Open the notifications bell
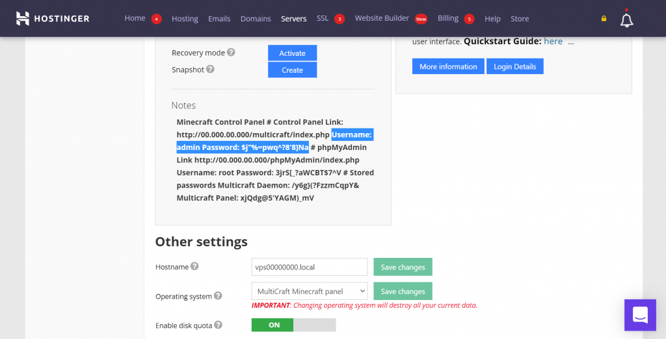Image resolution: width=666 pixels, height=339 pixels. coord(626,19)
